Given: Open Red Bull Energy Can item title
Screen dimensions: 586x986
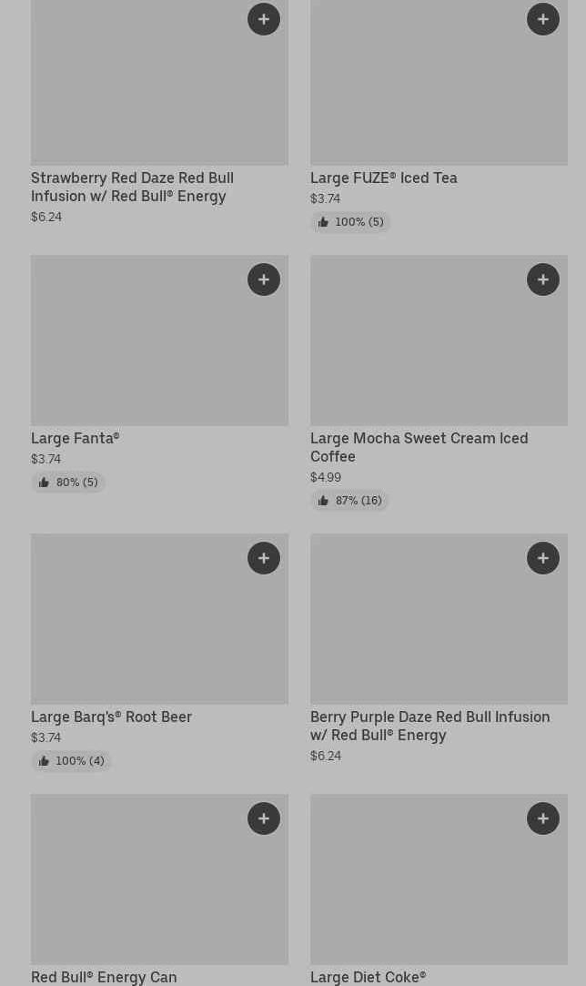Looking at the screenshot, I should pos(104,977).
